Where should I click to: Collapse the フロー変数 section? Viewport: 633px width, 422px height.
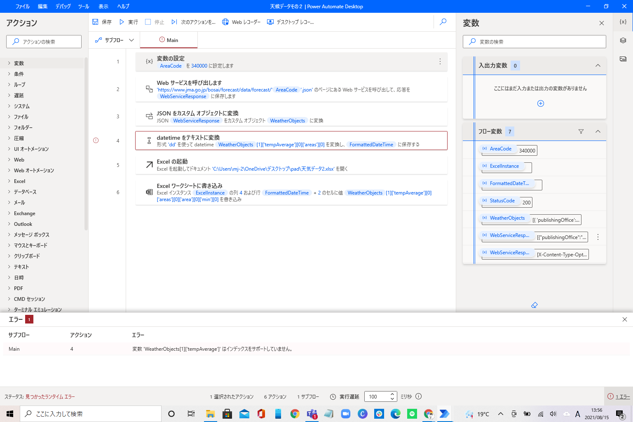(598, 131)
